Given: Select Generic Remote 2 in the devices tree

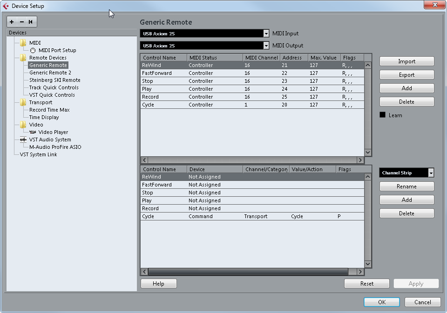Looking at the screenshot, I should tap(49, 72).
